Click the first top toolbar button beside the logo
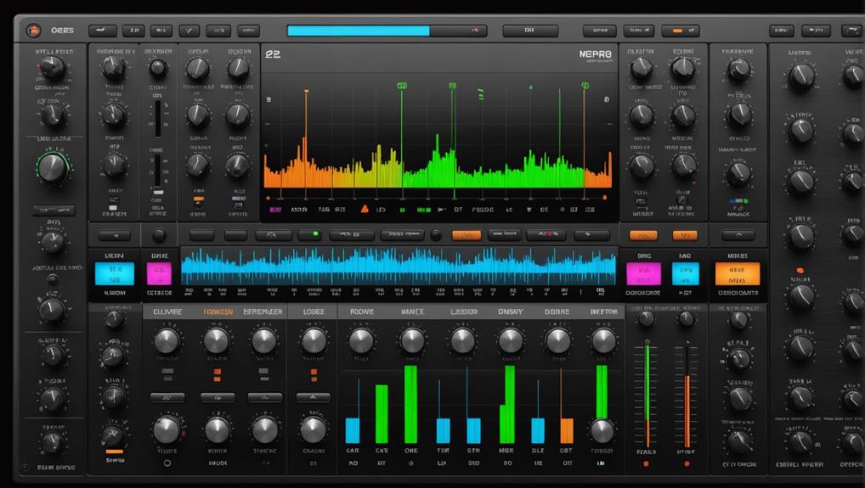The width and height of the screenshot is (865, 488). tap(103, 31)
